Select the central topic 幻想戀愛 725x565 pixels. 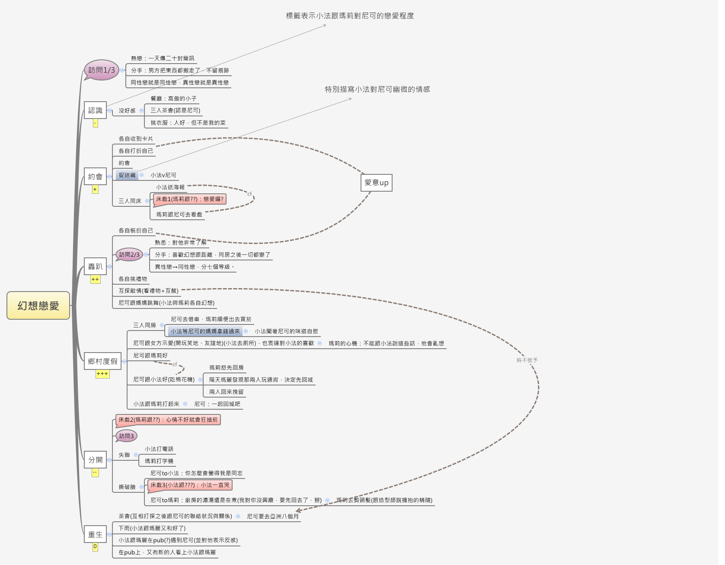[38, 305]
